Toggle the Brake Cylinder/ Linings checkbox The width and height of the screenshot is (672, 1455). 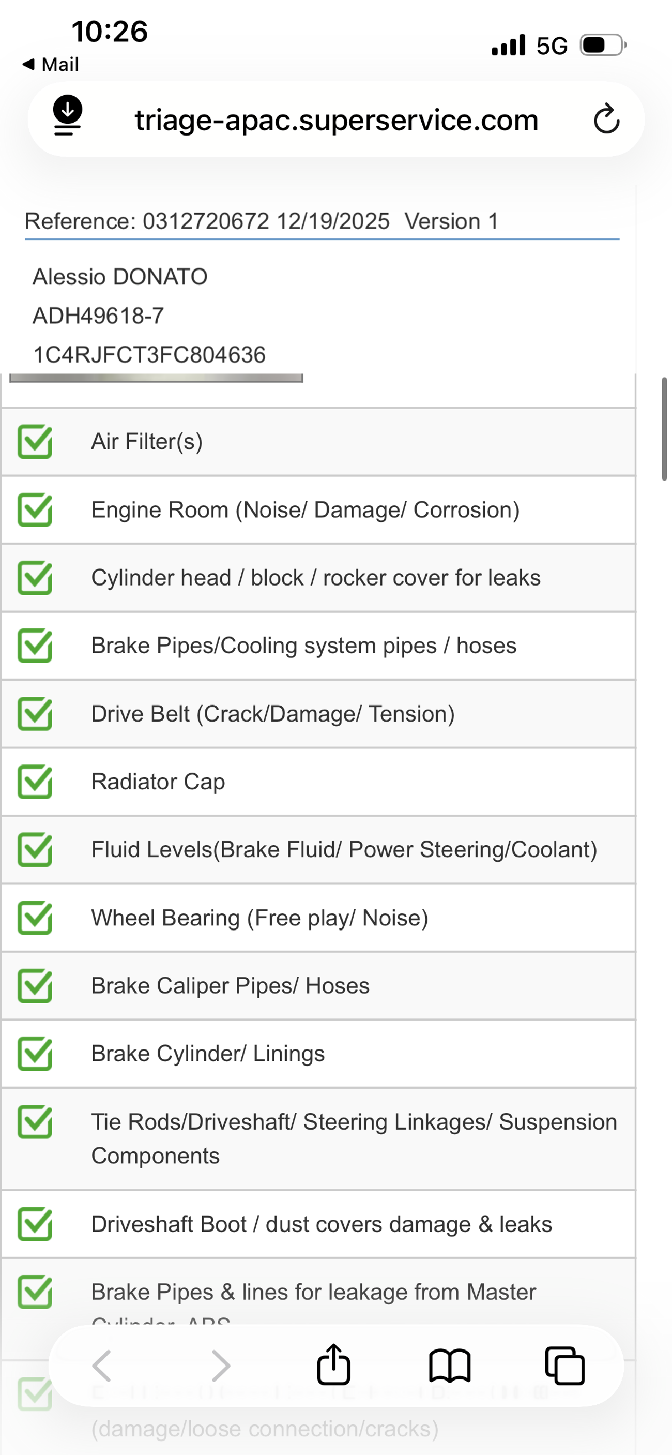click(x=35, y=1054)
